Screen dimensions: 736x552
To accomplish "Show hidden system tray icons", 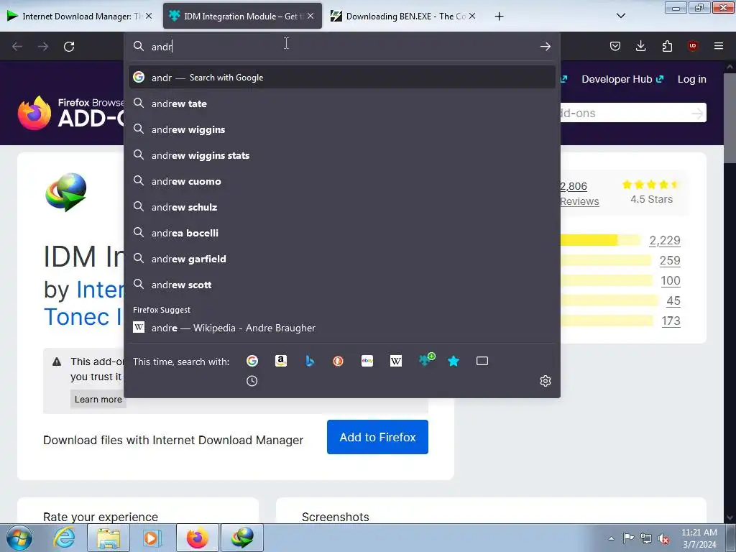I will coord(611,538).
